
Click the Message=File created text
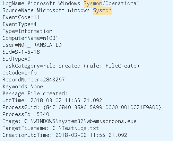pyautogui.click(x=35, y=94)
